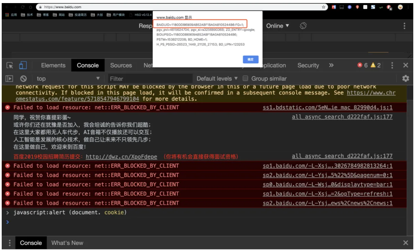This screenshot has height=250, width=416.
Task: Switch to the Security tab
Action: point(308,65)
